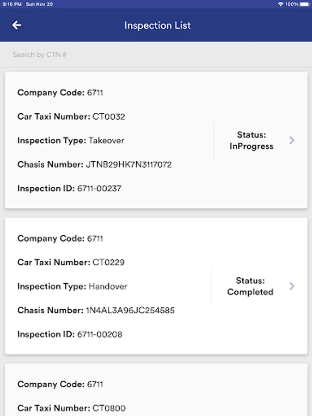Tap the Inspection Type Handover line
This screenshot has height=416, width=312.
(x=72, y=287)
